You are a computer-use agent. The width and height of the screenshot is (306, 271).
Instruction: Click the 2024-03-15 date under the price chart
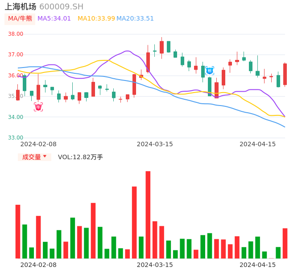(155, 144)
